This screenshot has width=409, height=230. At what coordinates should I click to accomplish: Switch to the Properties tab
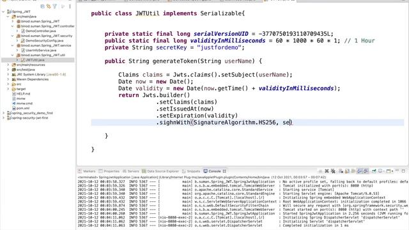tap(109, 171)
